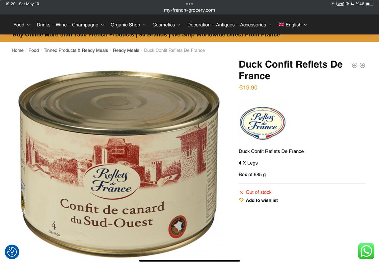This screenshot has height=264, width=379.
Task: Open the Cosmetics menu
Action: click(x=166, y=25)
